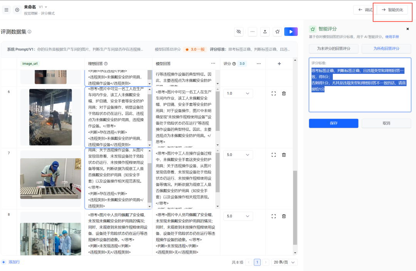Close the 智能评分 panel
The image size is (416, 271).
coord(408,29)
